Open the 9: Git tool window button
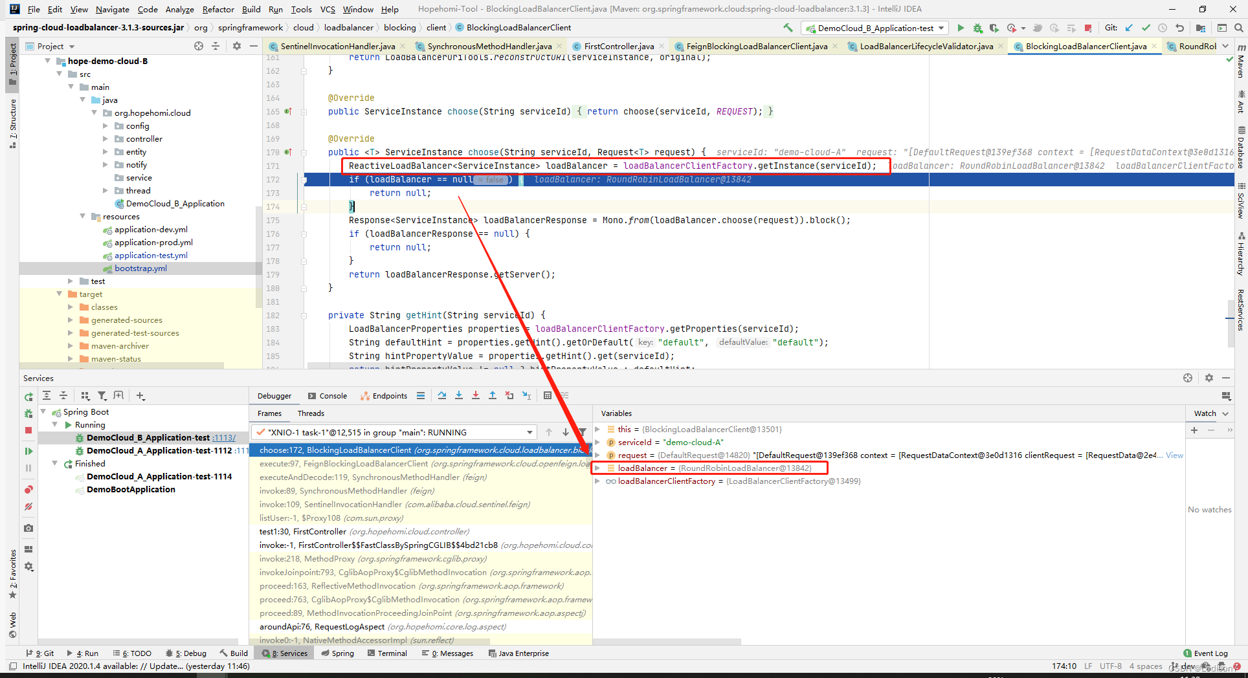This screenshot has width=1248, height=678. pos(39,653)
